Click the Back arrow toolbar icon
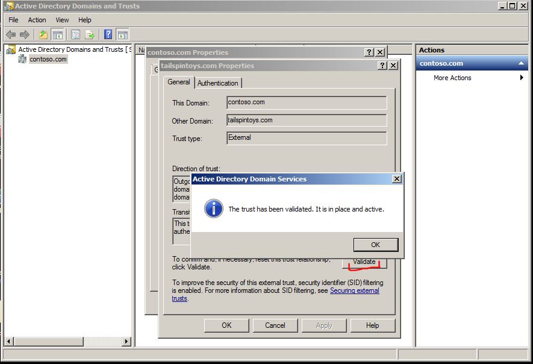533x364 pixels. point(11,34)
